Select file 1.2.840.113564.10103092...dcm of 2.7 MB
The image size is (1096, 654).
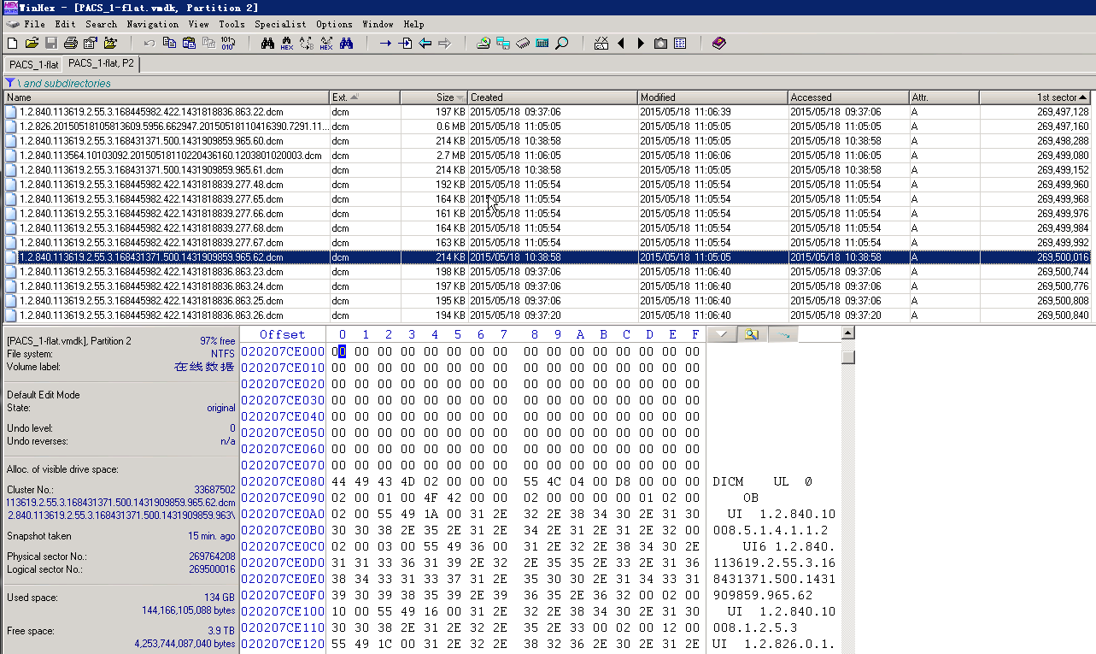click(x=547, y=156)
